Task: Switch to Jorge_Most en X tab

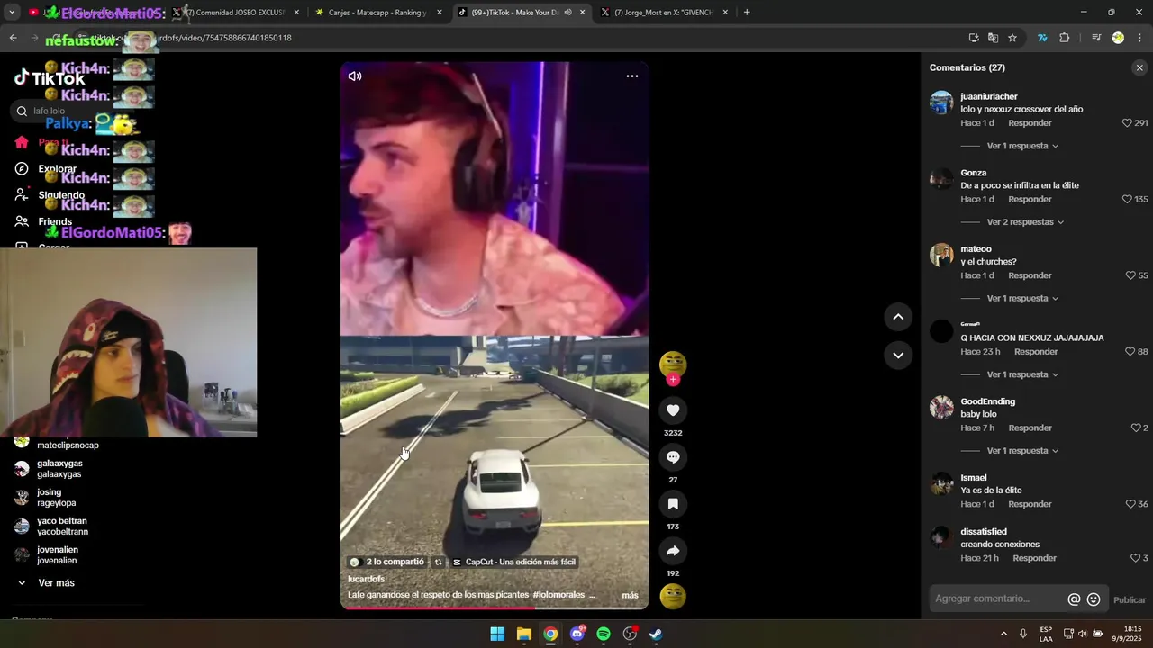Action: coord(665,13)
